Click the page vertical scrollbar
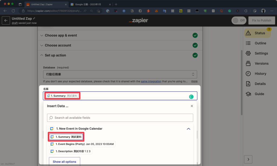 pyautogui.click(x=242, y=83)
